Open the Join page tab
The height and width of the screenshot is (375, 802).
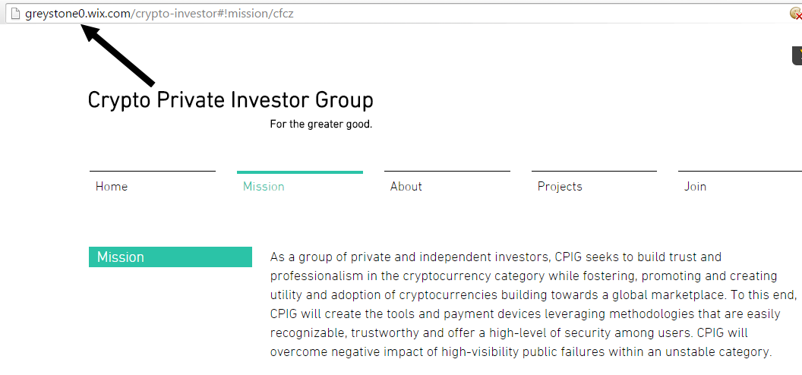click(695, 187)
